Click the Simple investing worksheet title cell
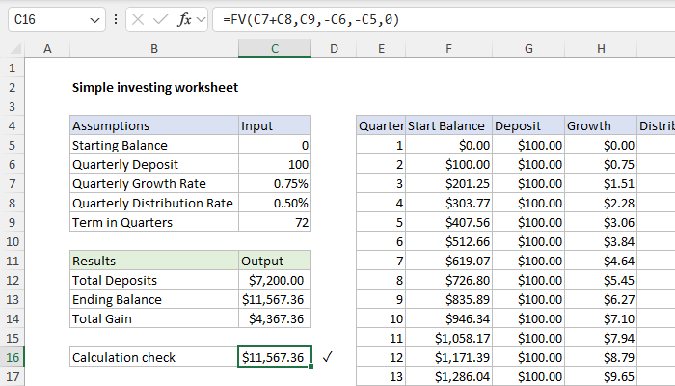This screenshot has height=386, width=675. (x=154, y=87)
